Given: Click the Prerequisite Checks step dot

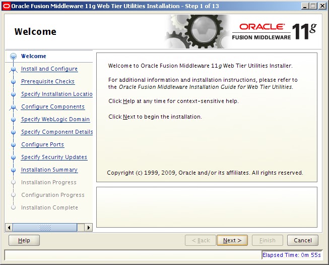Looking at the screenshot, I should (x=14, y=82).
